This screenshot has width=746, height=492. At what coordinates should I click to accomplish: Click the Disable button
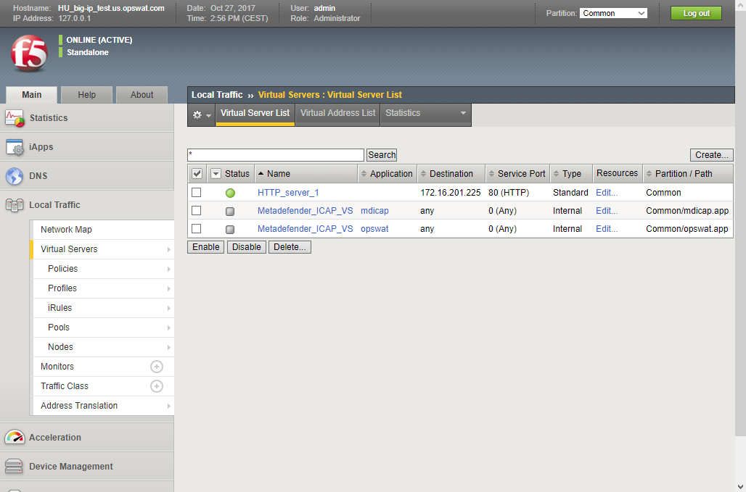click(247, 247)
